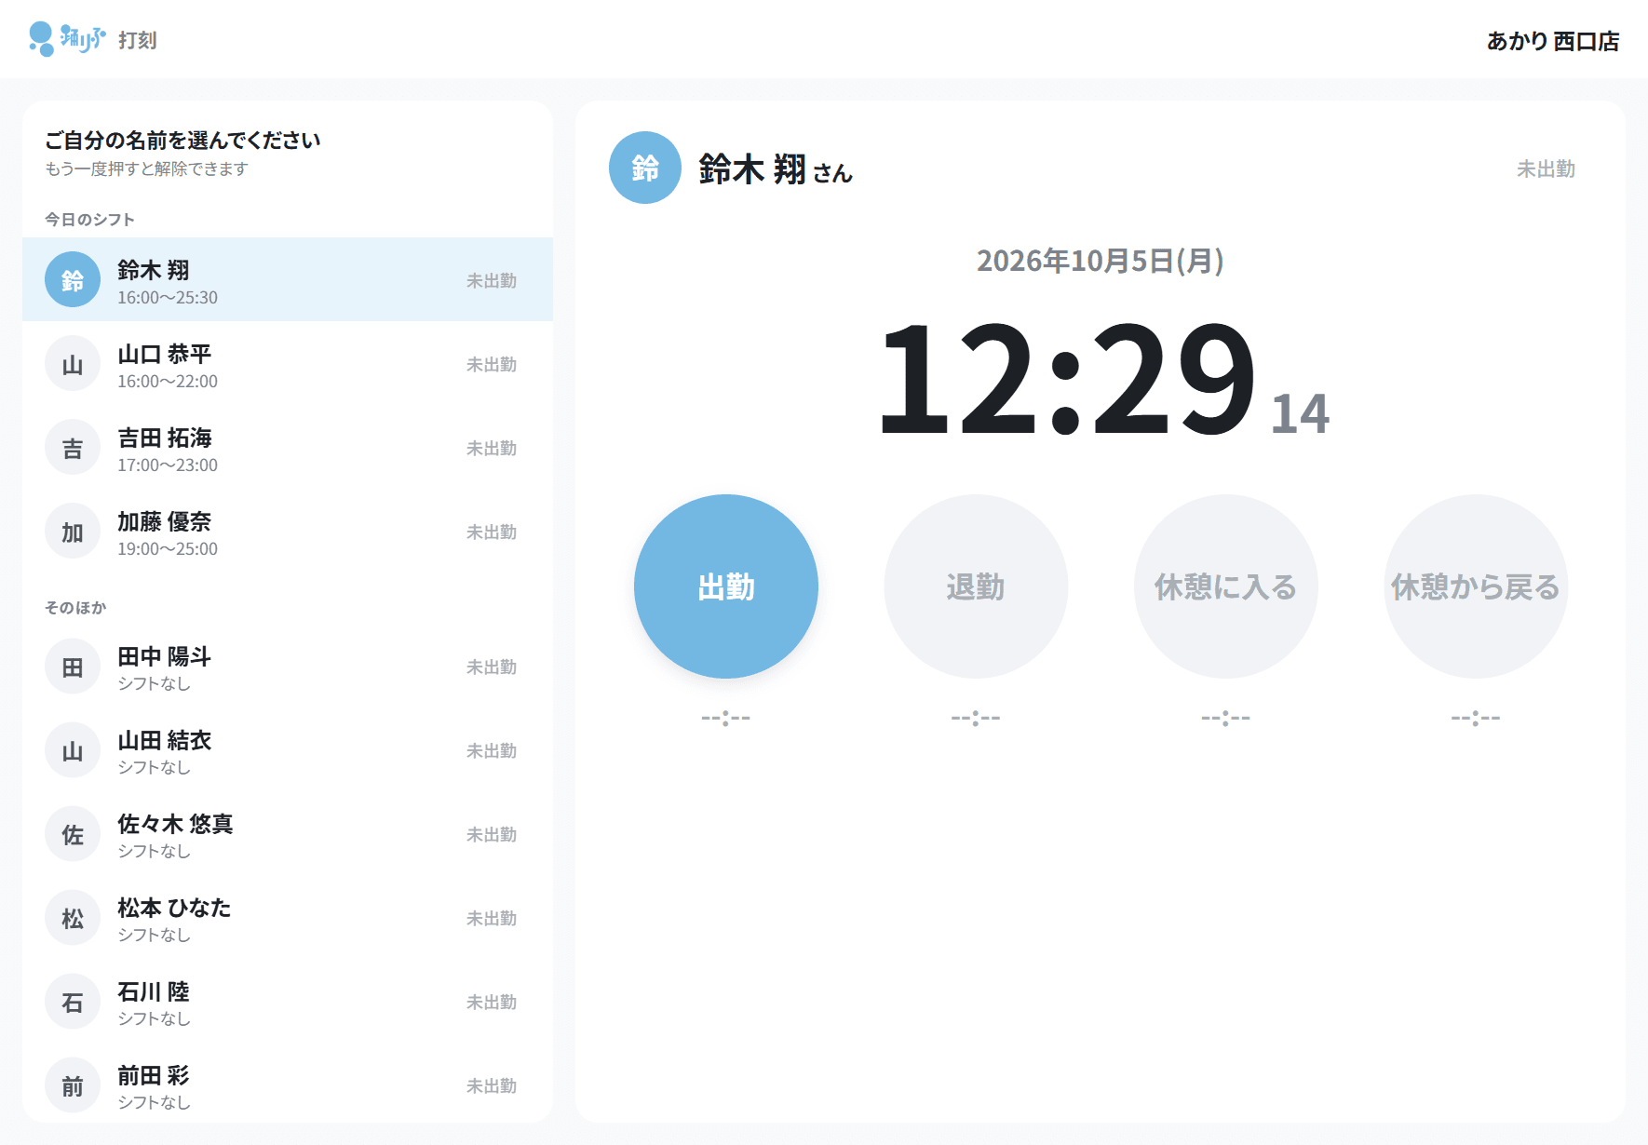This screenshot has width=1648, height=1145.
Task: Click the 未出勤 status in 山口 恭平's row
Action: [492, 364]
